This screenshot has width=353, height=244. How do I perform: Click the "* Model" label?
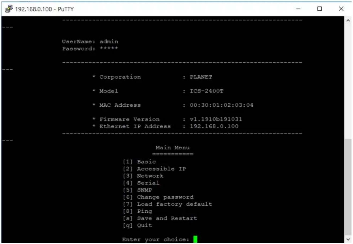click(105, 91)
